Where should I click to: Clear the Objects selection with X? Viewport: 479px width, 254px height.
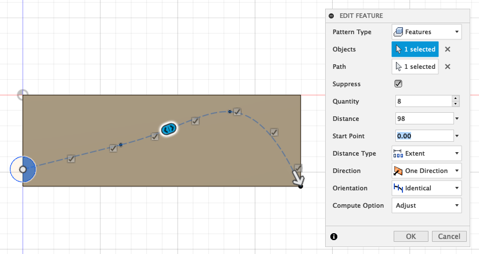448,49
